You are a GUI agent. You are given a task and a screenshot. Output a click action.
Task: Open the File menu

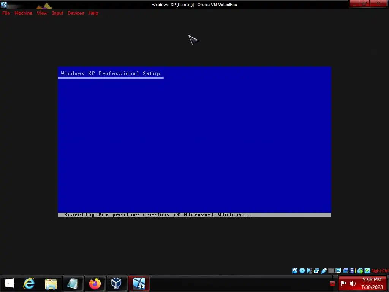pos(6,13)
